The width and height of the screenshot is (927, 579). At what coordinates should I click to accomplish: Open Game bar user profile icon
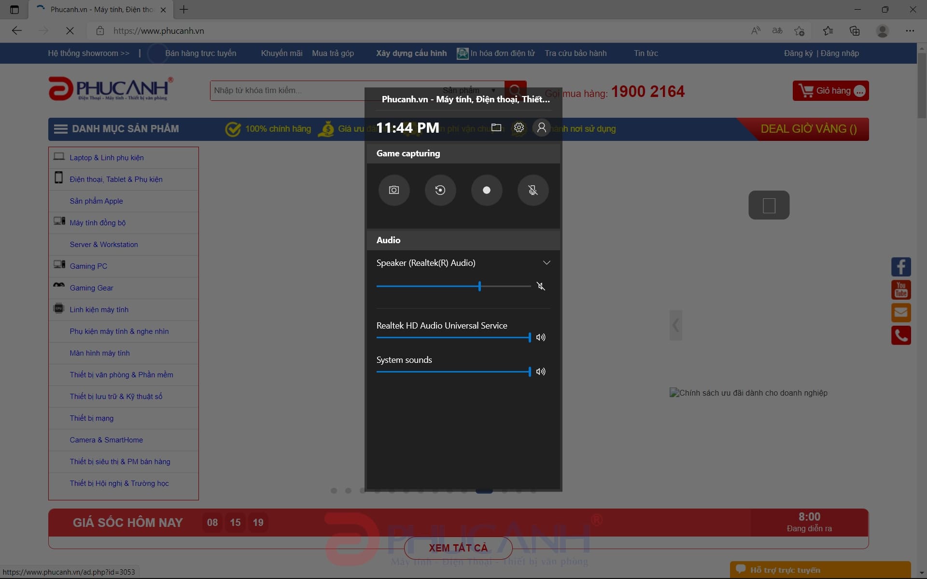point(542,127)
